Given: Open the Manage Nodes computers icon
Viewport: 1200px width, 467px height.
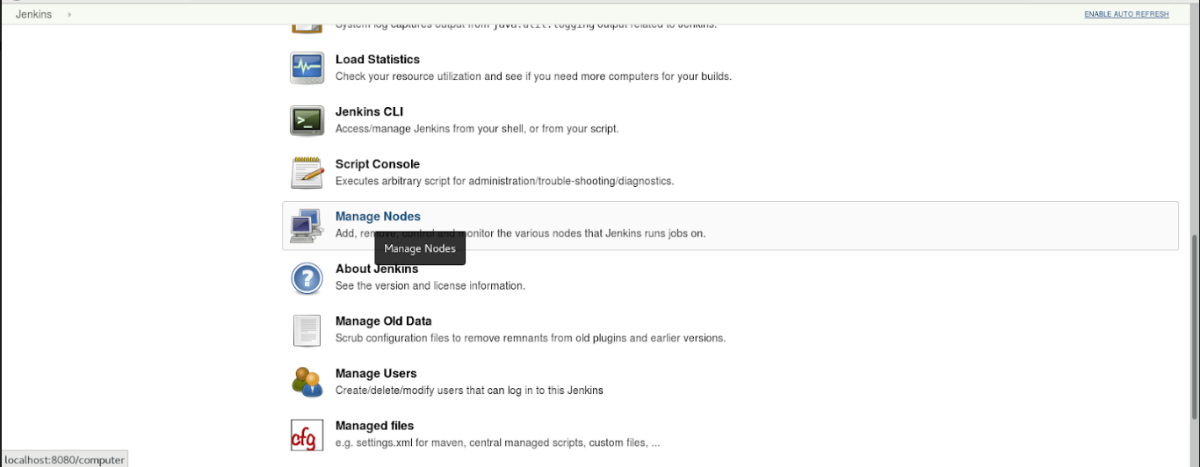Looking at the screenshot, I should [x=307, y=226].
